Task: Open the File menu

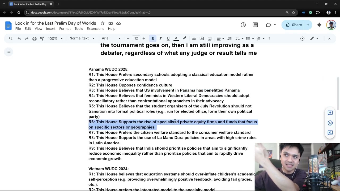Action: (x=18, y=29)
